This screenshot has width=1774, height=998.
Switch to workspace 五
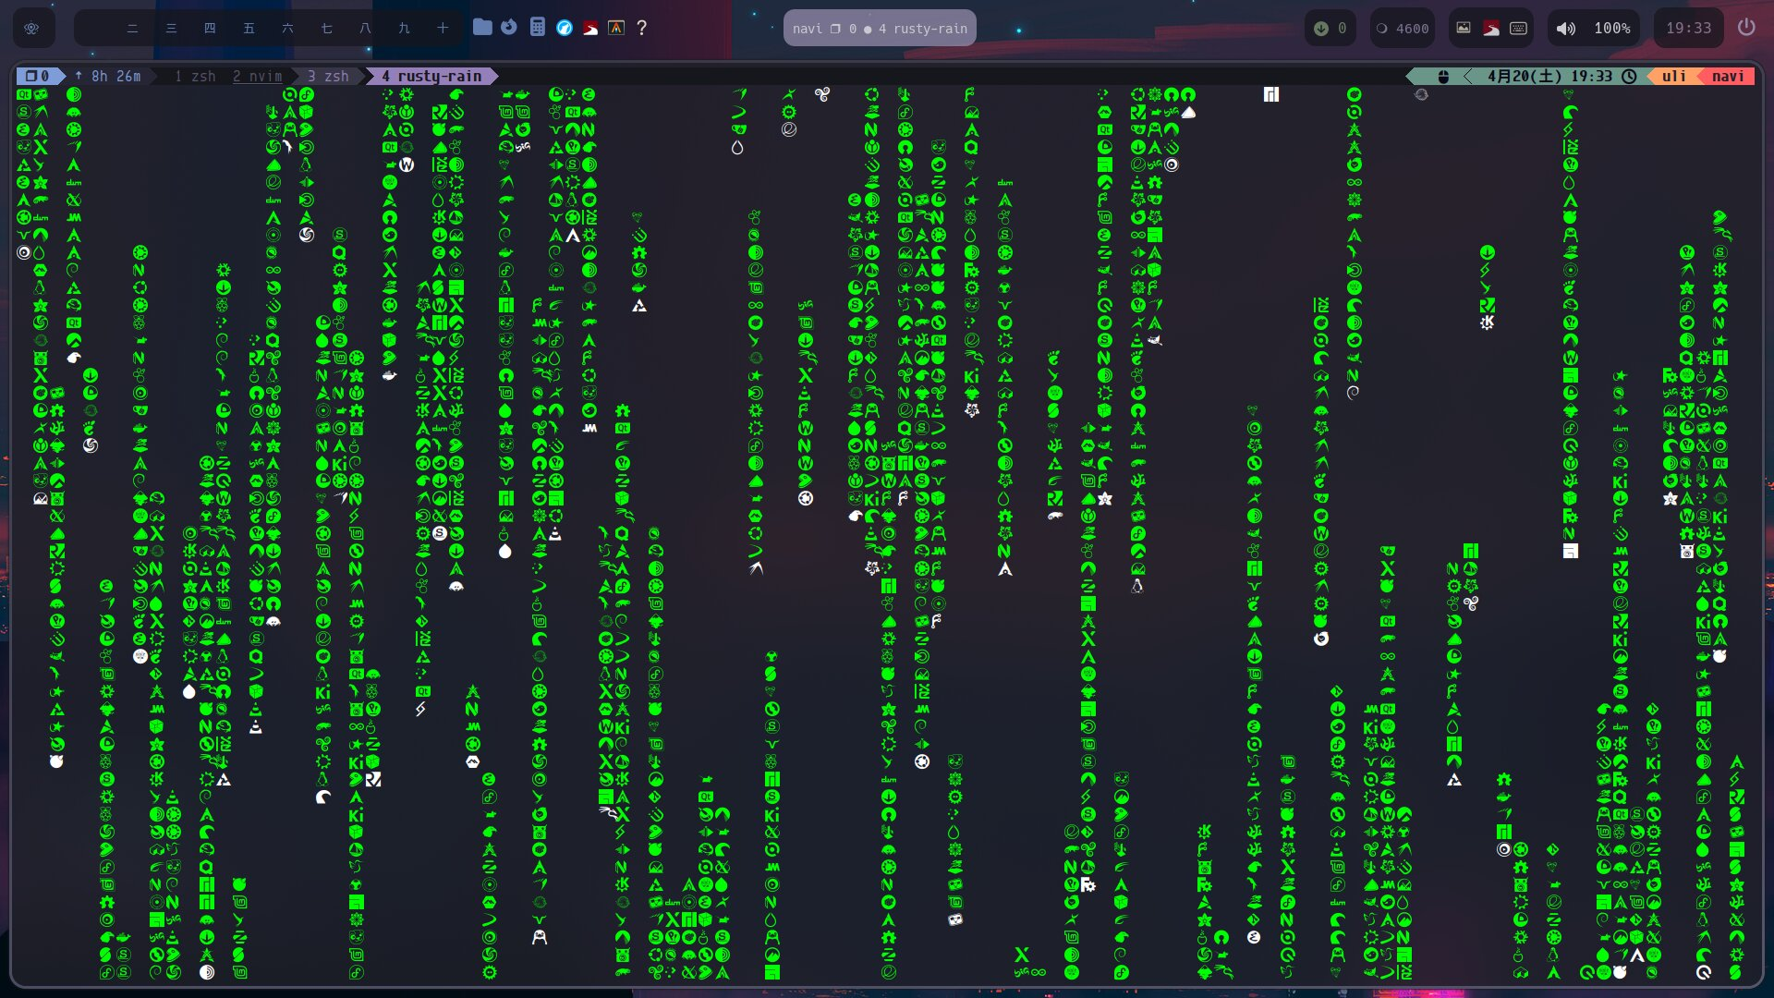point(249,28)
